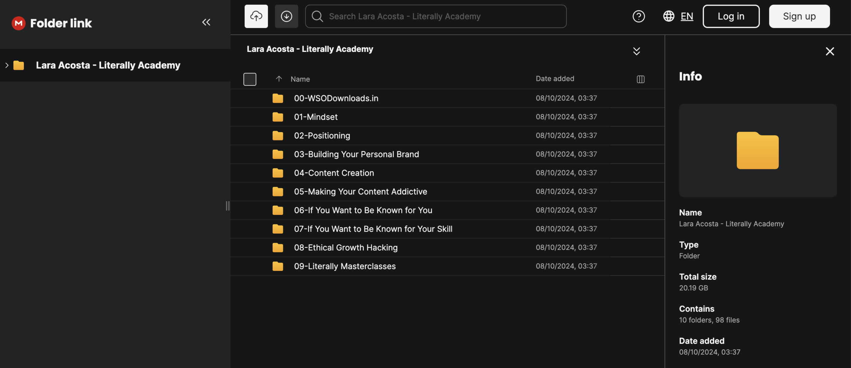Focus the Search Lara Acosta input field
The image size is (851, 368).
click(x=435, y=16)
